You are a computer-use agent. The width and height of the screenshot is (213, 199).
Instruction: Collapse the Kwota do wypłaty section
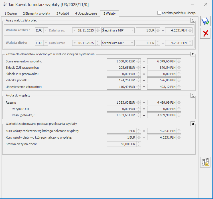tap(193, 95)
